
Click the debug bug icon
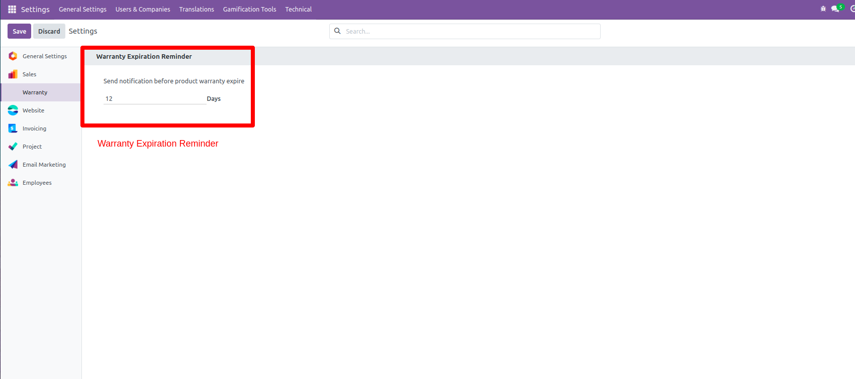[x=823, y=9]
